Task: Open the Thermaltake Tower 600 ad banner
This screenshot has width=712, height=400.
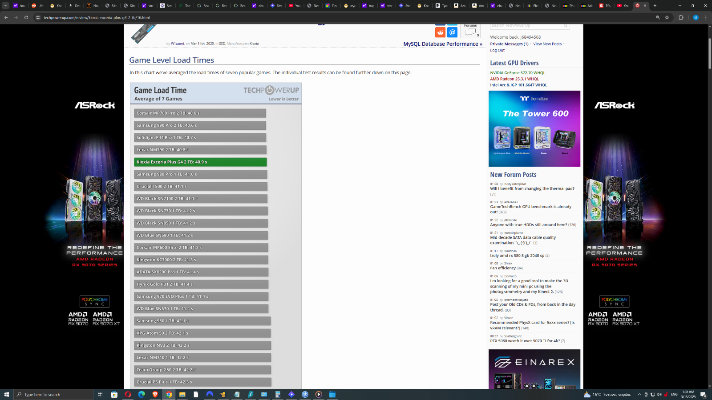Action: click(x=534, y=128)
